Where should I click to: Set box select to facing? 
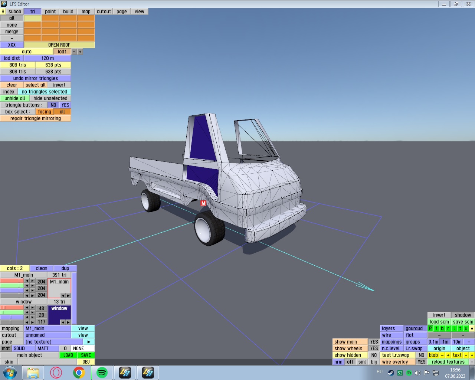click(45, 112)
